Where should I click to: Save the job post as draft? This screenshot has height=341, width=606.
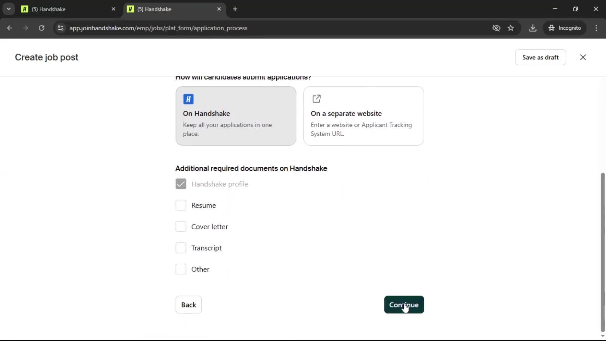540,57
